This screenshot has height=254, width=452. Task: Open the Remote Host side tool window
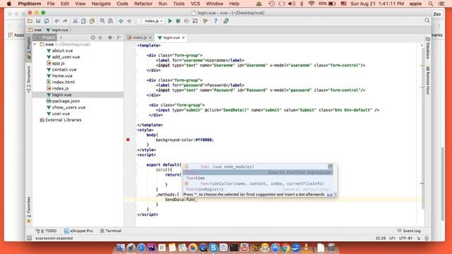click(428, 80)
